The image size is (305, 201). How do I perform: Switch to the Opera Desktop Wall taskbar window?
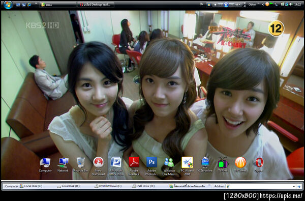point(96,5)
